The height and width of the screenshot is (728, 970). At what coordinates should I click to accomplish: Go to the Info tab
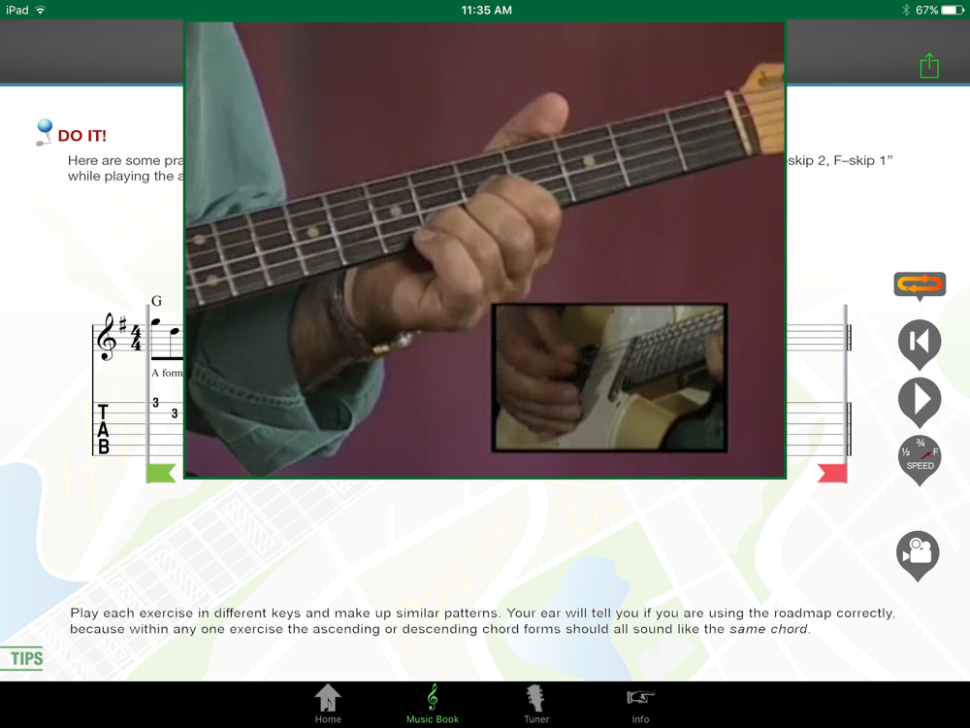pos(640,705)
